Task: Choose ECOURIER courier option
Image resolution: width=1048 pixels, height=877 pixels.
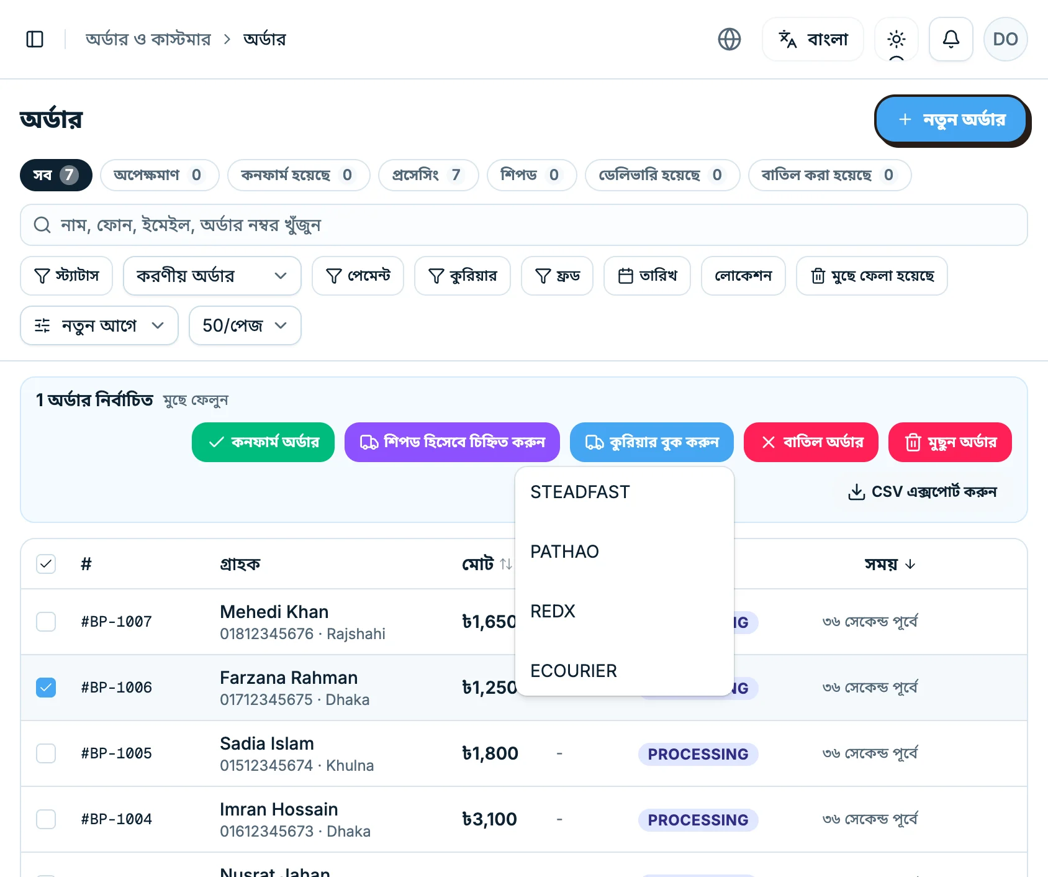Action: tap(625, 671)
